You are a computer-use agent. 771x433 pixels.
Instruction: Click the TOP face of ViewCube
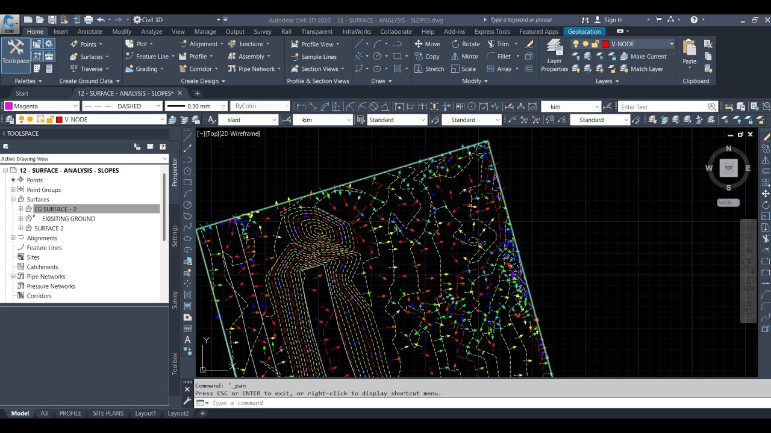coord(728,168)
